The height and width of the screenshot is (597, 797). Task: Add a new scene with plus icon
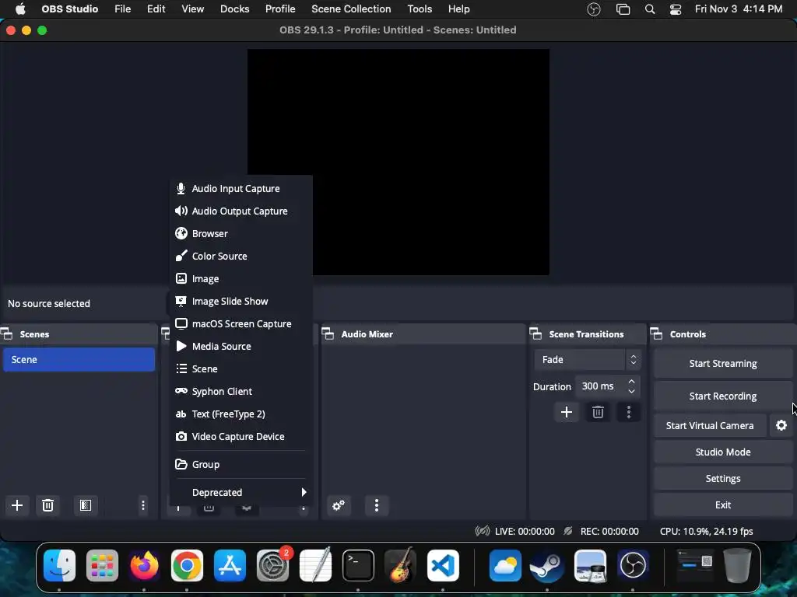coord(17,505)
